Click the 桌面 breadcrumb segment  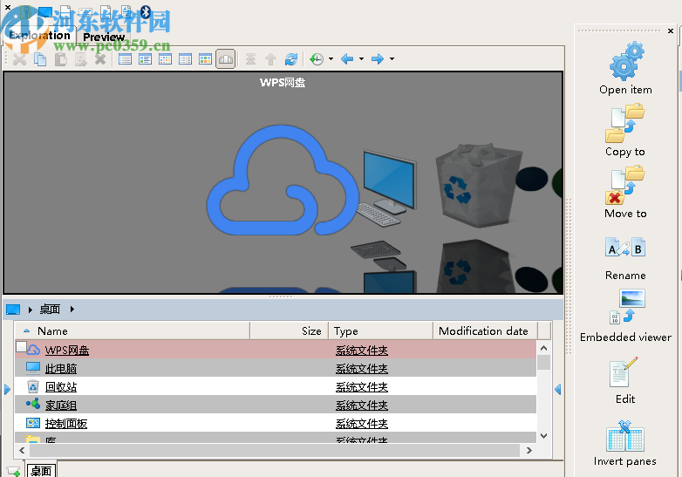pyautogui.click(x=50, y=310)
